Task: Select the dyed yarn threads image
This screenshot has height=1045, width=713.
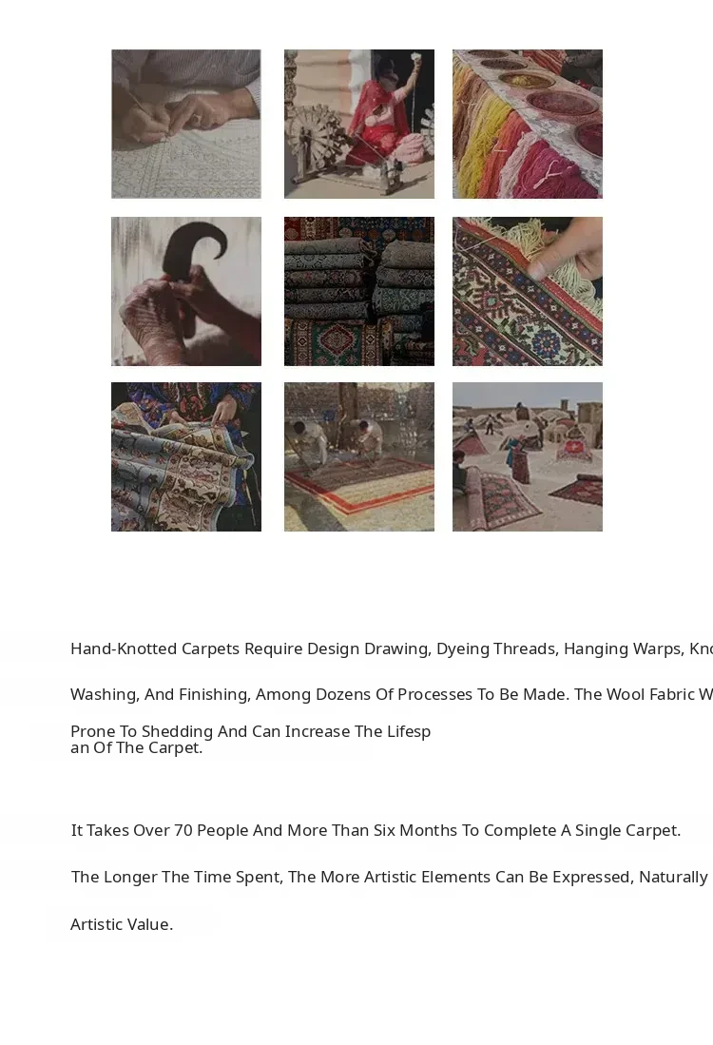Action: 527,124
